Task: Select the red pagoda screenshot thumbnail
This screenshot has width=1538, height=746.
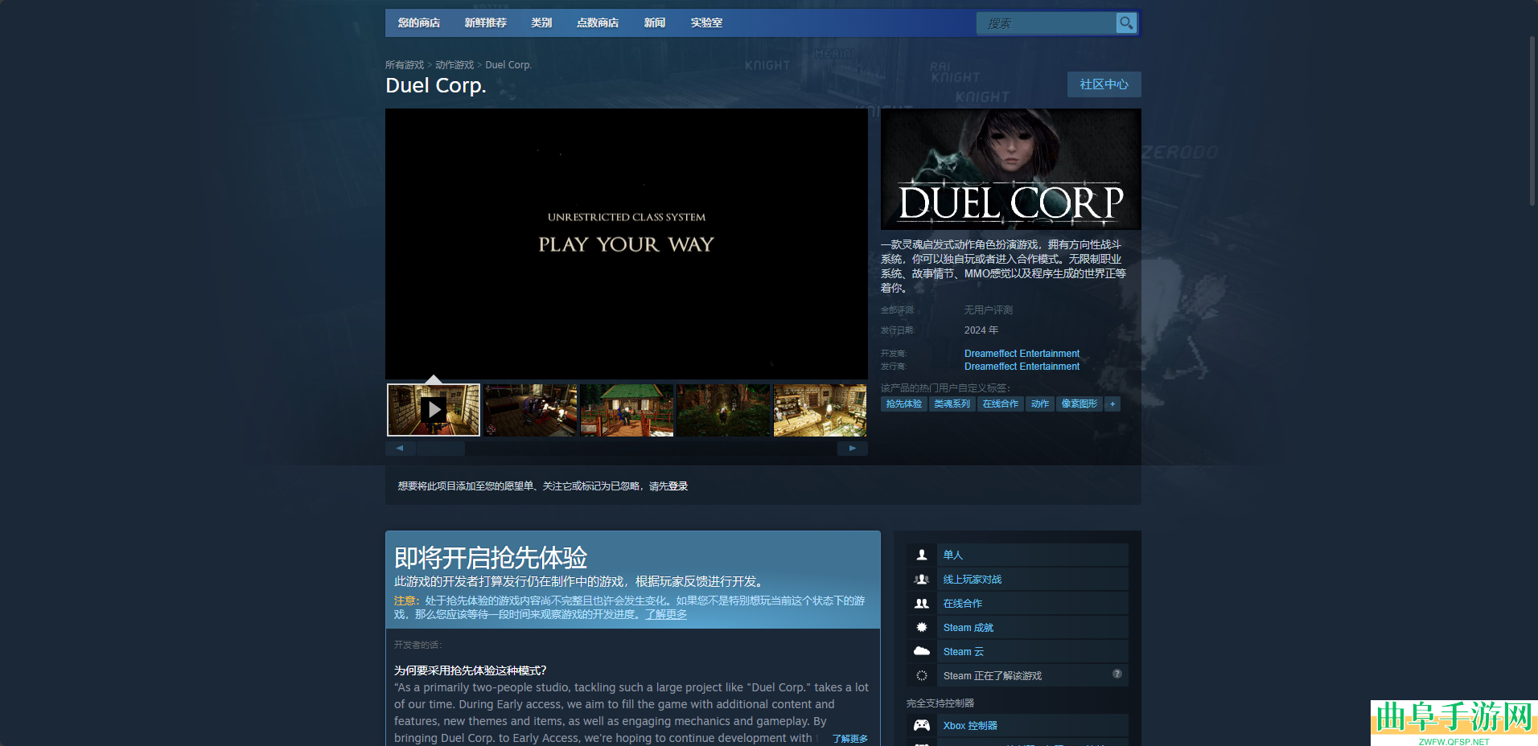Action: 627,410
